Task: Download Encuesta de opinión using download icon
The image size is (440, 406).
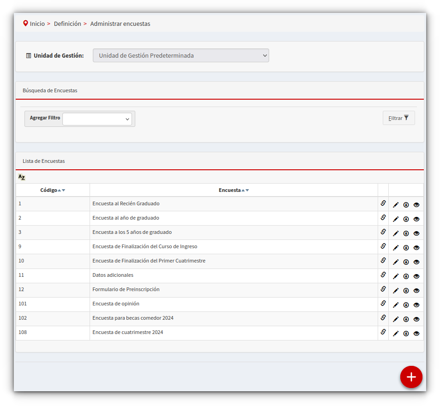Action: pos(406,305)
